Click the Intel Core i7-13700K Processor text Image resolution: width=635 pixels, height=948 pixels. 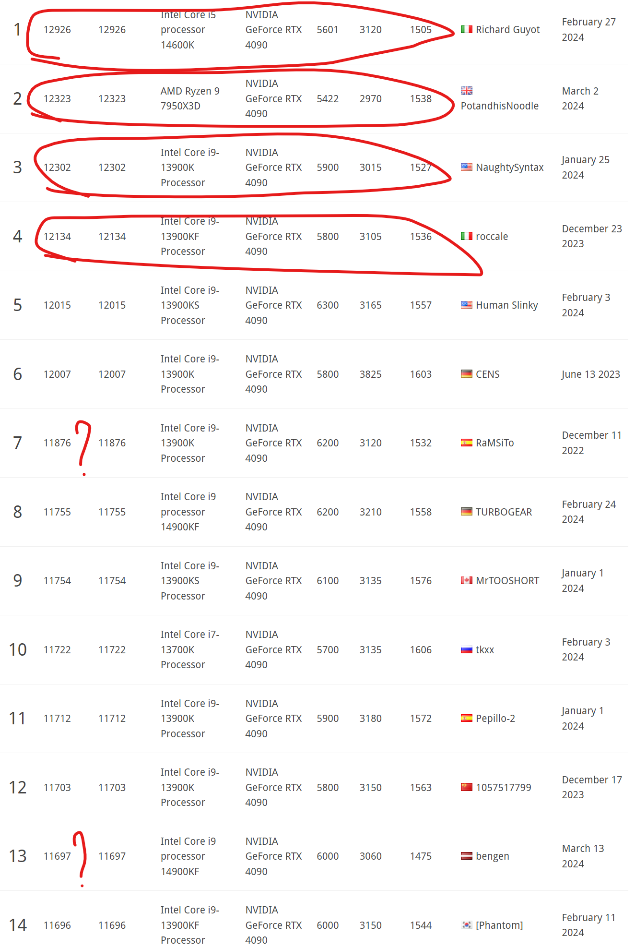coord(190,649)
